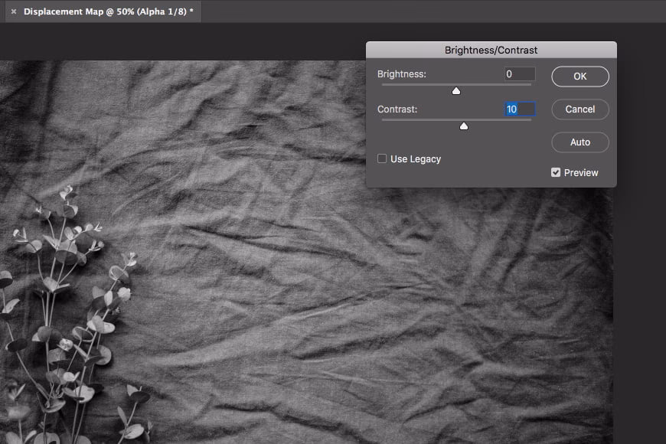Cancel the Brightness/Contrast dialog
Image resolution: width=666 pixels, height=444 pixels.
click(579, 109)
